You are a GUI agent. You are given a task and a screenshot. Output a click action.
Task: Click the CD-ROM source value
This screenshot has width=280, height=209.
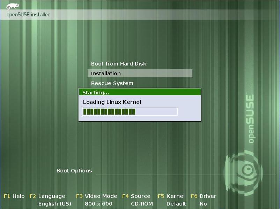click(142, 204)
